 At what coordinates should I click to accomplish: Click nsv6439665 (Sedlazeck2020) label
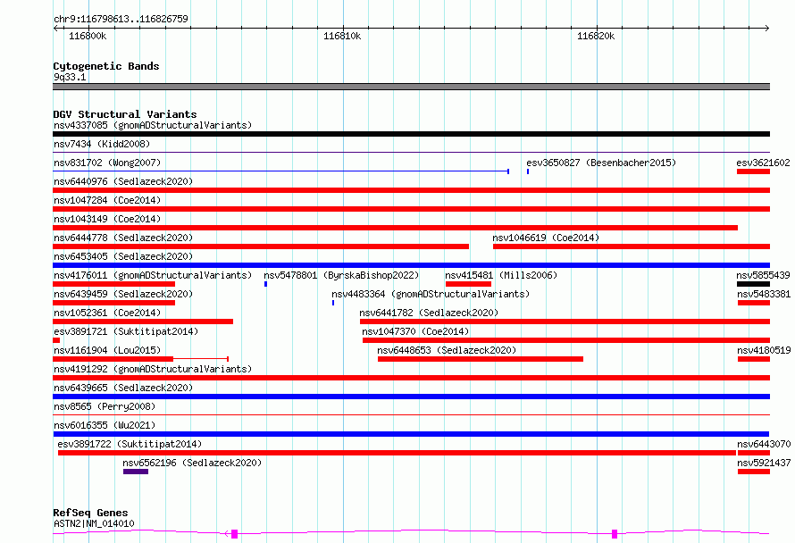[123, 388]
